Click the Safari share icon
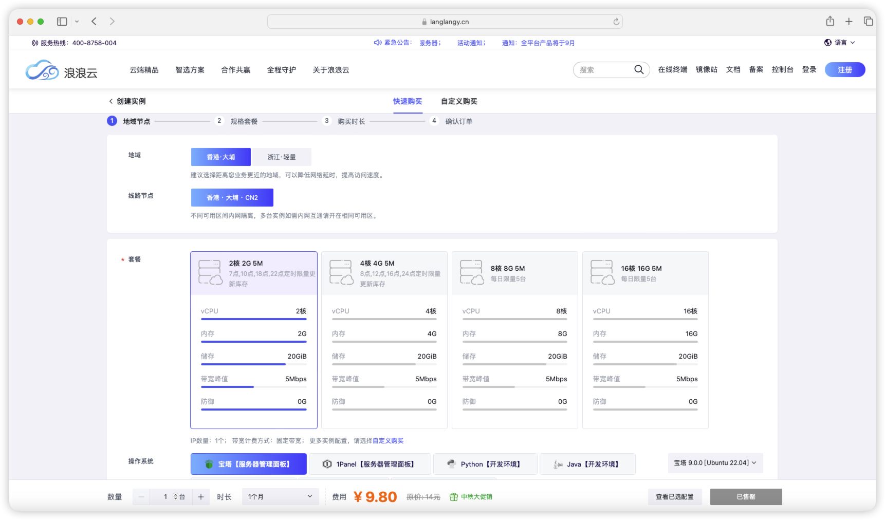This screenshot has width=885, height=520. [829, 21]
